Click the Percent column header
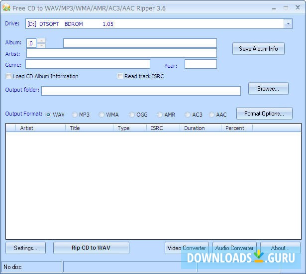This screenshot has height=274, width=306. point(237,128)
